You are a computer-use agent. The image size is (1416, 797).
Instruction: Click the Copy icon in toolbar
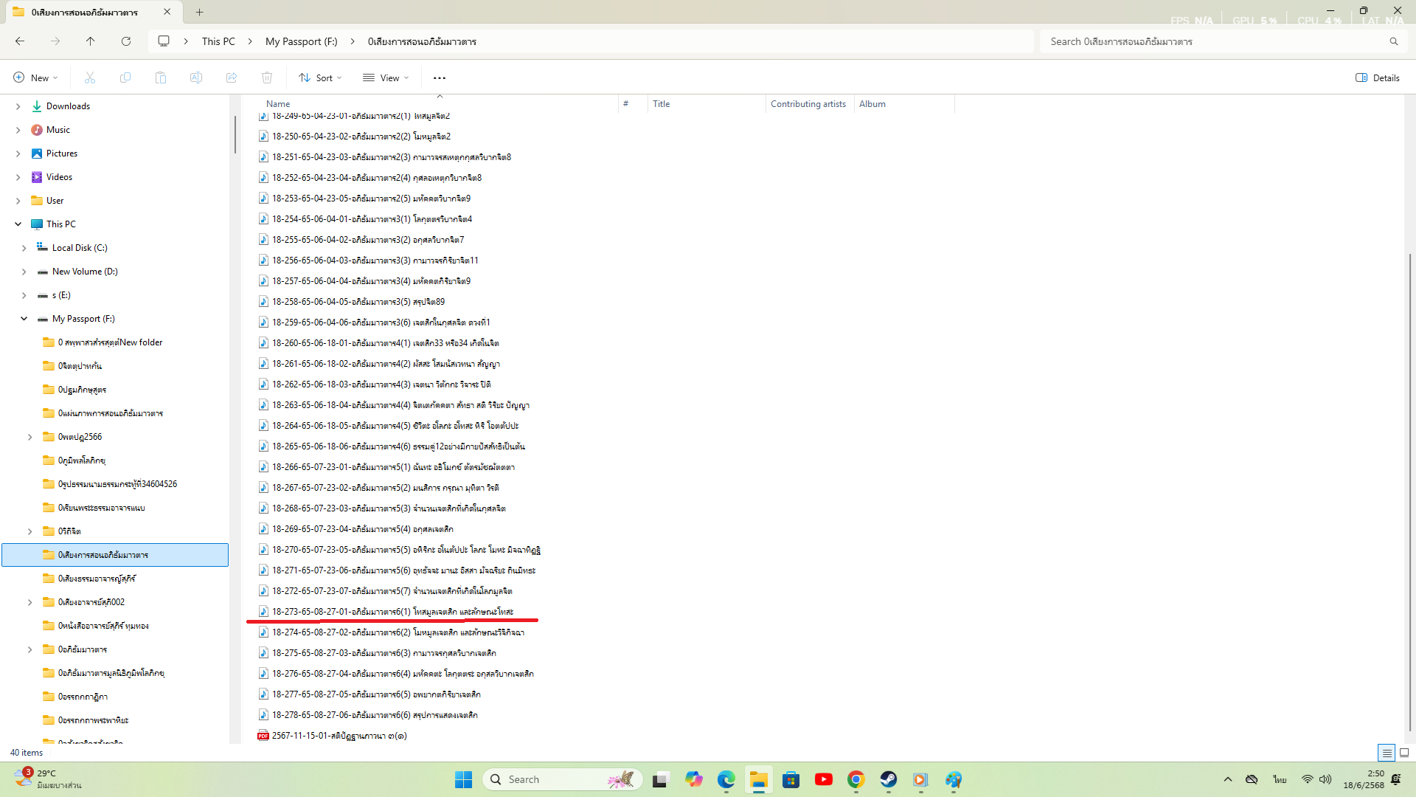point(125,77)
